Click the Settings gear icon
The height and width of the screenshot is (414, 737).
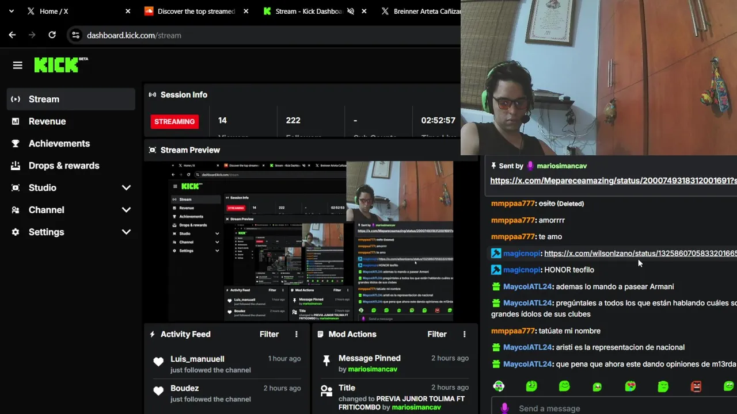[16, 232]
